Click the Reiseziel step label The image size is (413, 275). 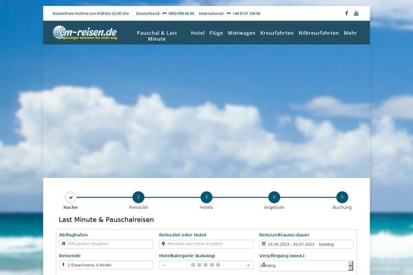138,208
